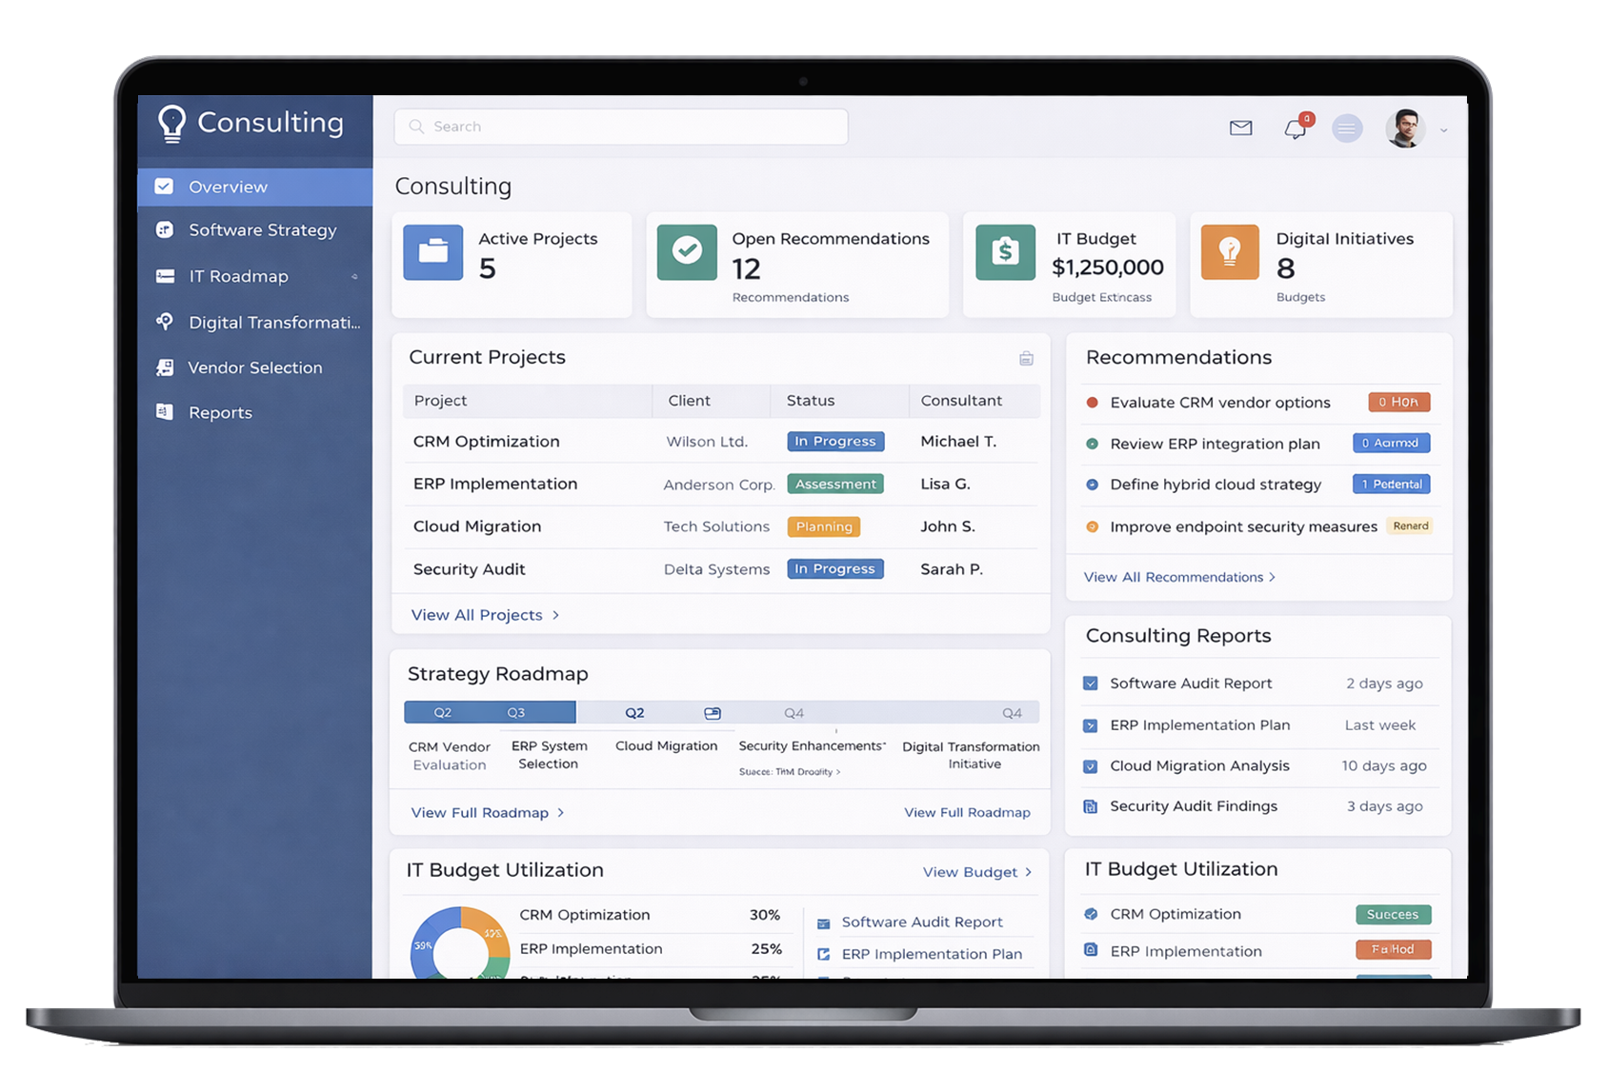Expand Security Enhancements source details chevron
The width and height of the screenshot is (1608, 1071).
838,772
